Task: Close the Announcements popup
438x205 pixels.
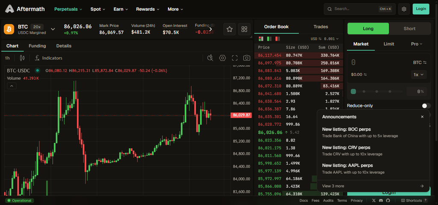Action: click(x=422, y=117)
